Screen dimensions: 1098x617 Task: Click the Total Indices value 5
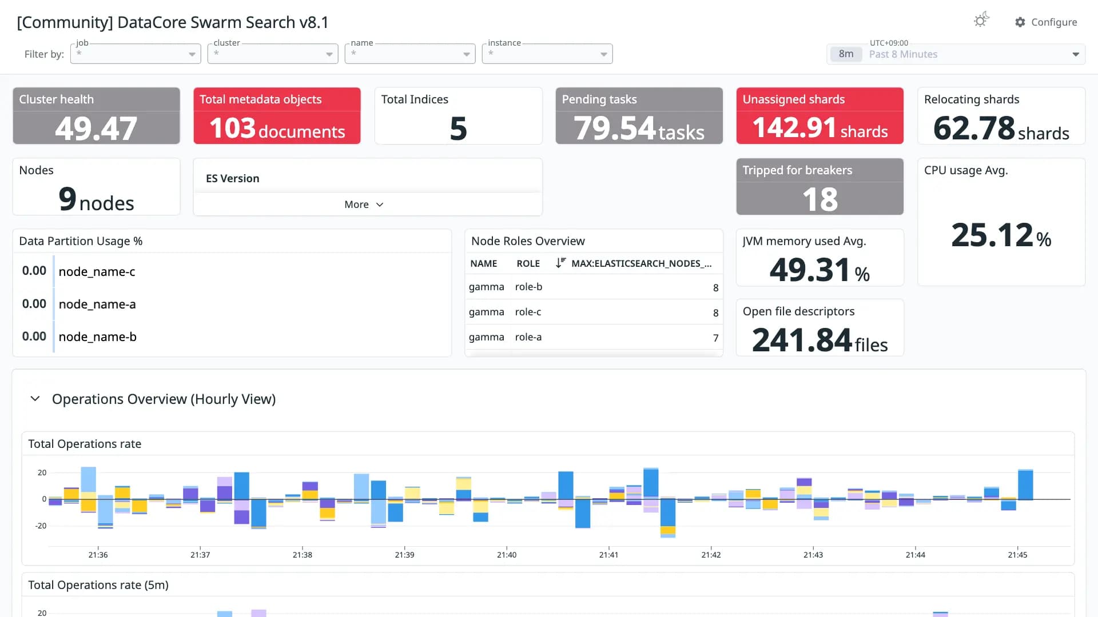(458, 129)
